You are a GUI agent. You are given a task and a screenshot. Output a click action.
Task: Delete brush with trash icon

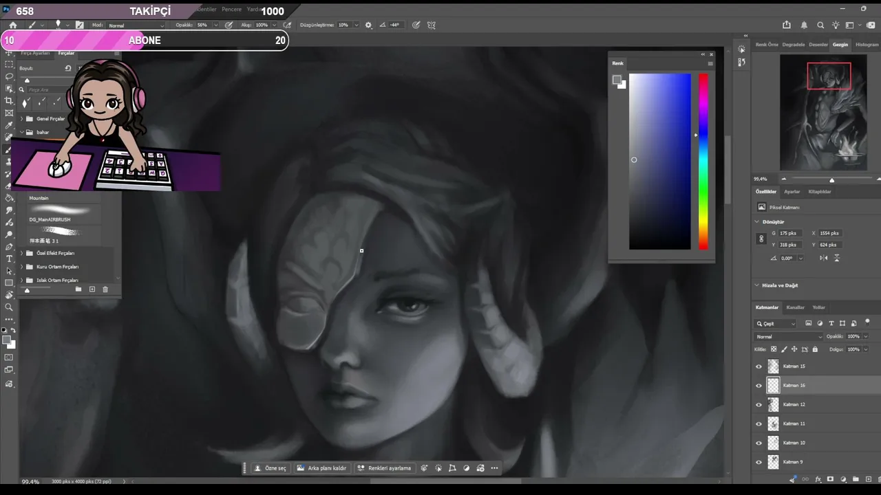tap(105, 289)
